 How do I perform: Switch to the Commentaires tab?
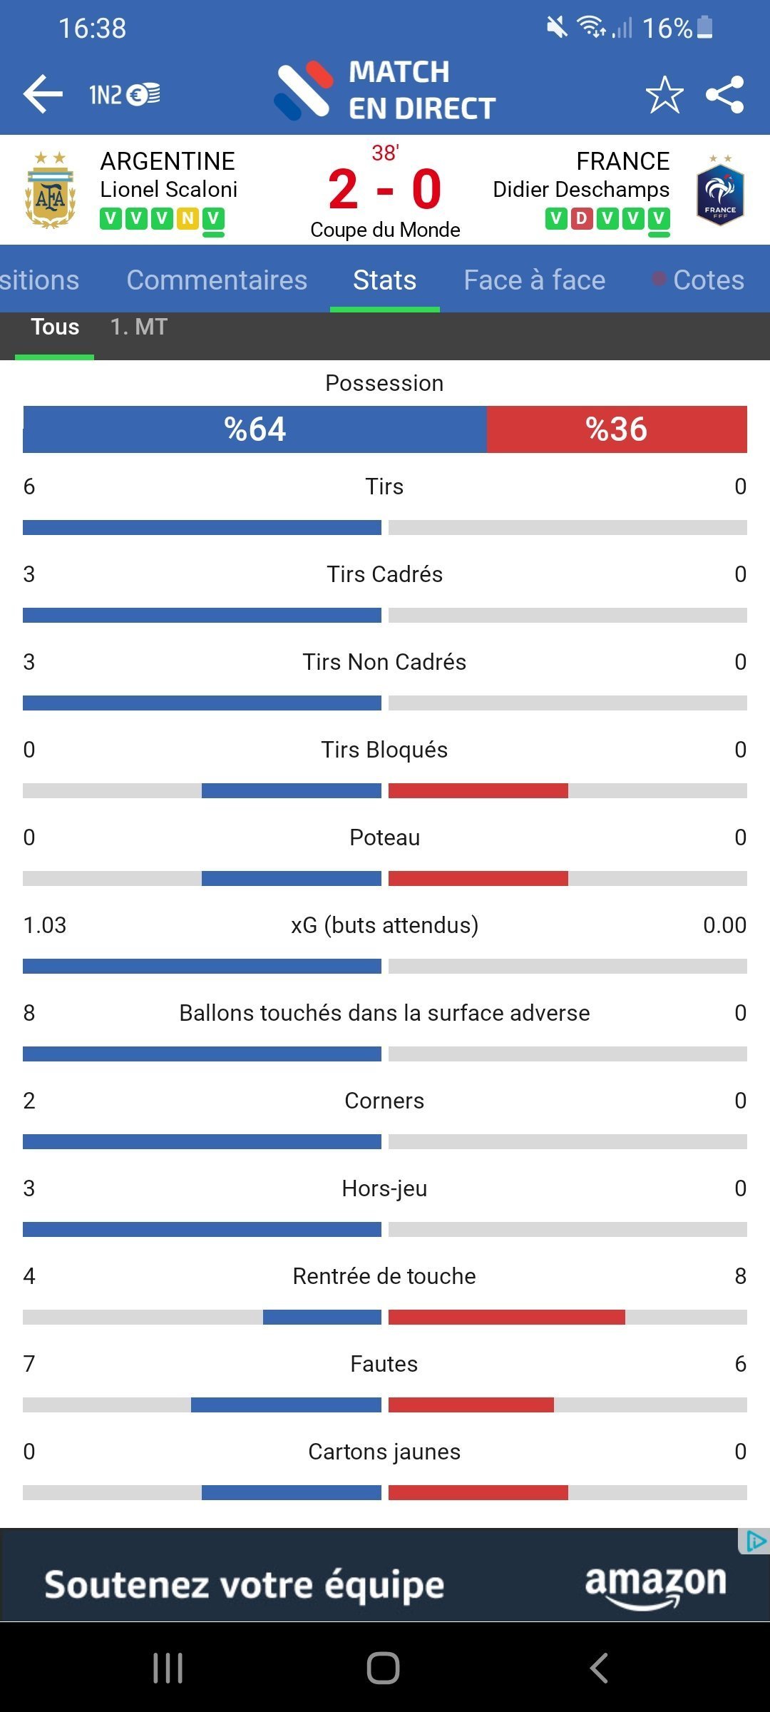click(217, 280)
